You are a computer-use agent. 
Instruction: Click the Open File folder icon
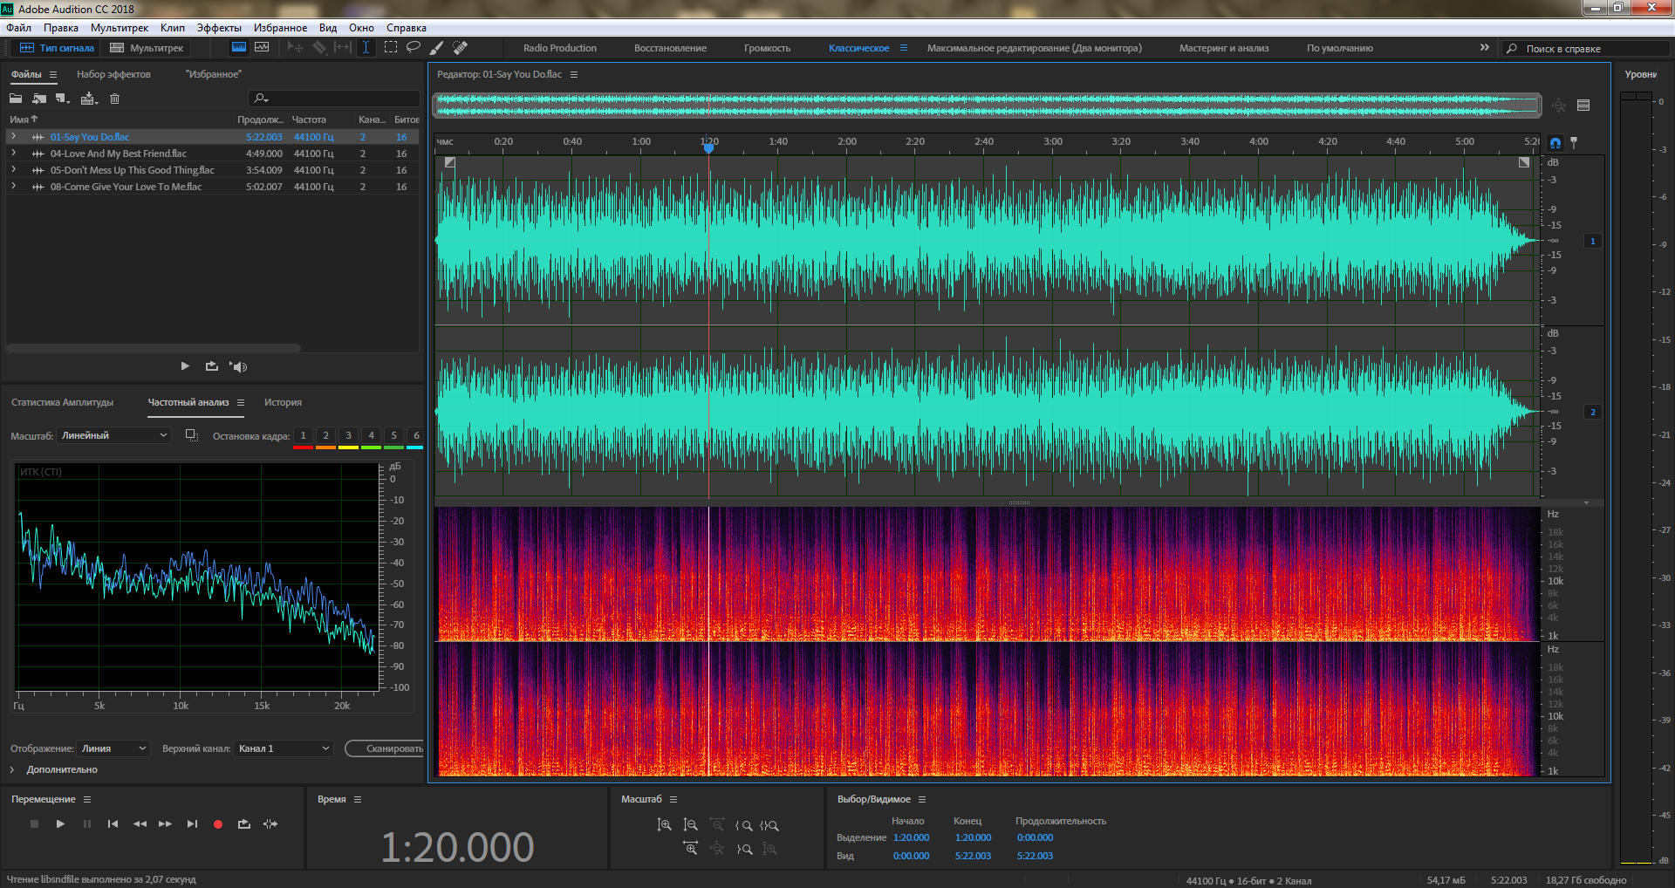tap(16, 99)
